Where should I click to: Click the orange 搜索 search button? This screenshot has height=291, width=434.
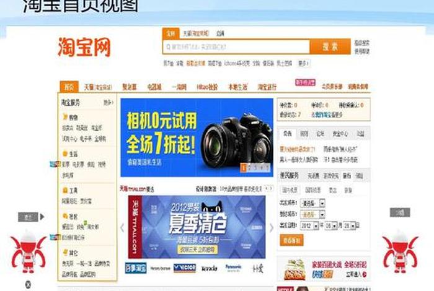pyautogui.click(x=330, y=46)
